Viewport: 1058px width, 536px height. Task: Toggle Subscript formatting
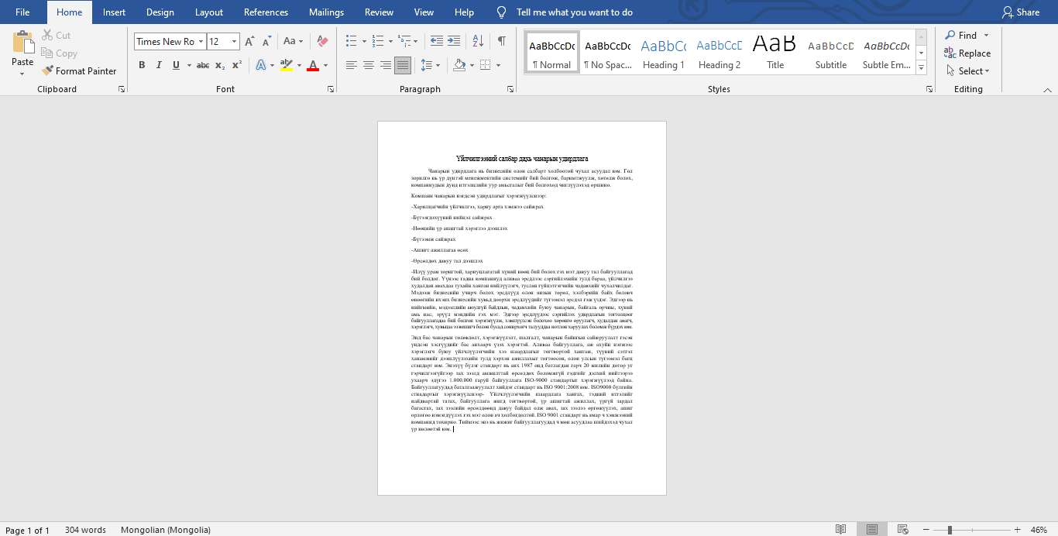pyautogui.click(x=220, y=65)
